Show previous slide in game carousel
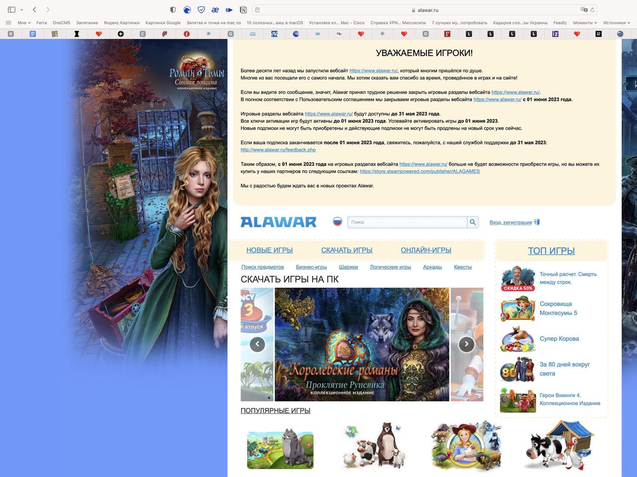 coord(257,344)
